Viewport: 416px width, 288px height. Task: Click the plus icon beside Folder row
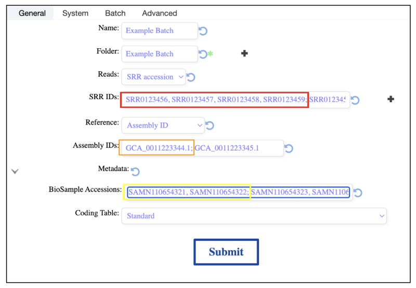(x=244, y=53)
